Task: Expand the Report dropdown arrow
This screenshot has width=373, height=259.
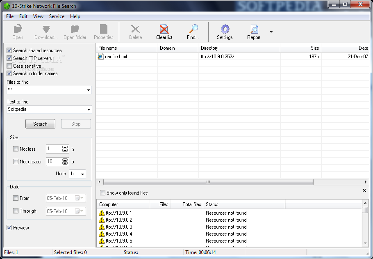Action: pyautogui.click(x=271, y=32)
